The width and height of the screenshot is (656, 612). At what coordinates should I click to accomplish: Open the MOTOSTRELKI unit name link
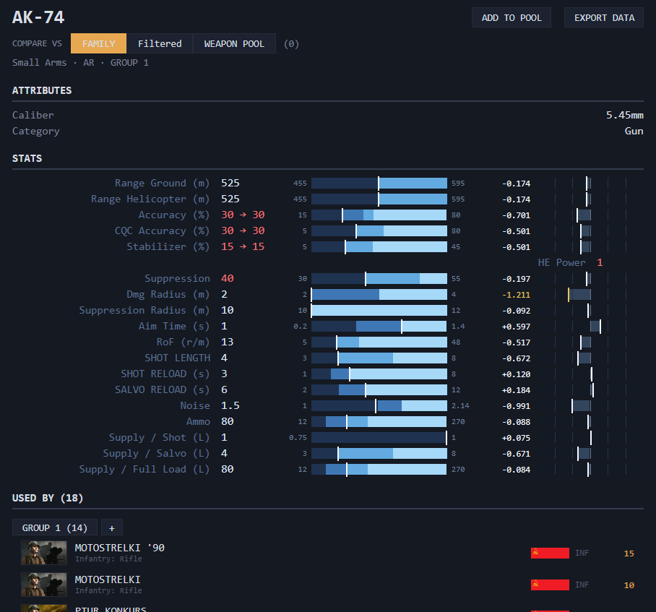[108, 579]
